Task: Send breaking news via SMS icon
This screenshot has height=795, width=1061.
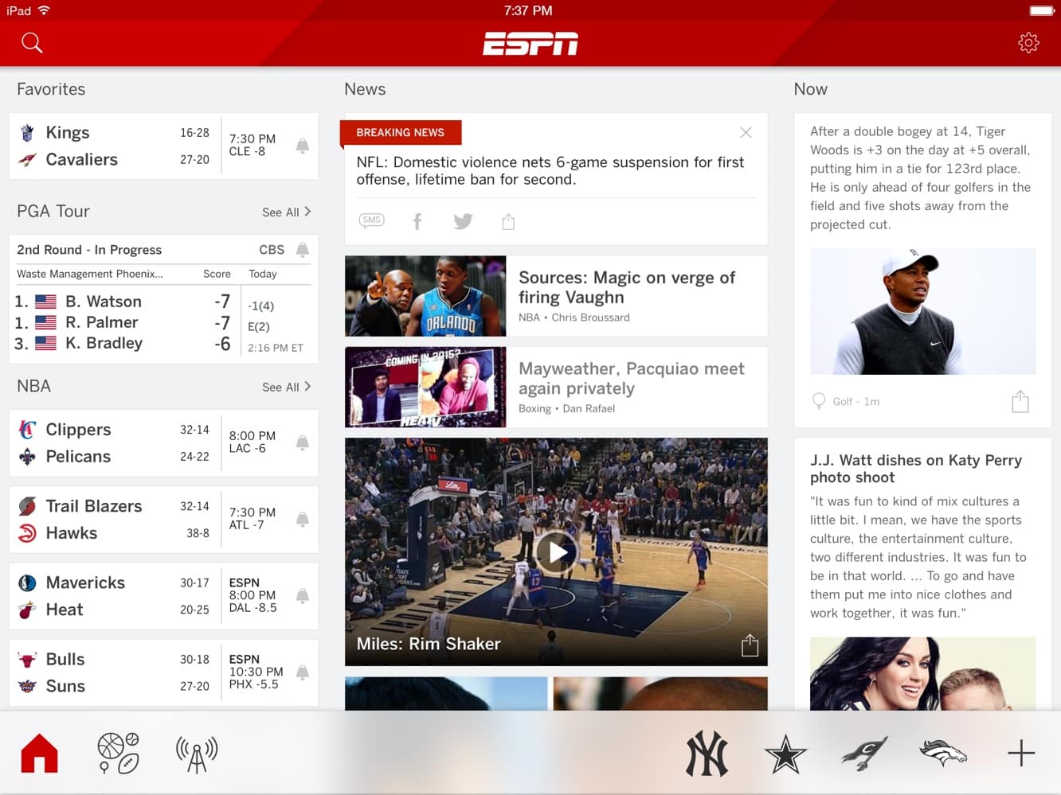Action: pos(371,220)
